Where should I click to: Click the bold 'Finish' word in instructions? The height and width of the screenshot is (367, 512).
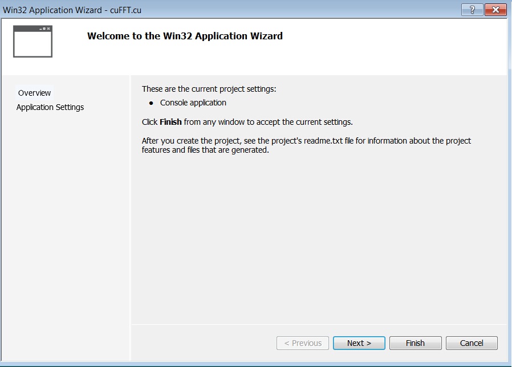(x=170, y=122)
